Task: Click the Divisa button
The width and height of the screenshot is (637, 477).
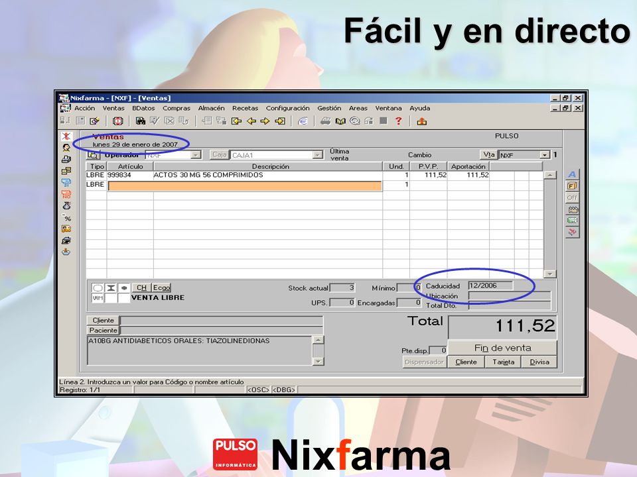Action: [539, 362]
